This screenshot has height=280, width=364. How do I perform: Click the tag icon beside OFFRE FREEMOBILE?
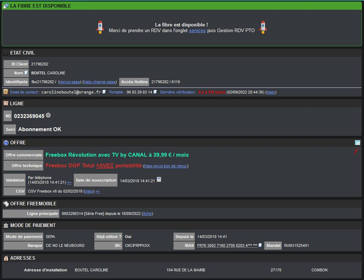point(6,204)
